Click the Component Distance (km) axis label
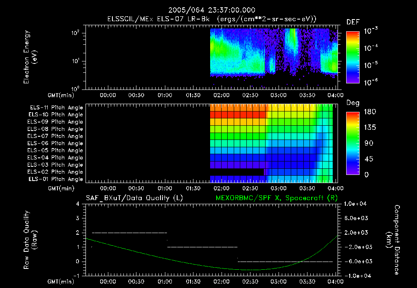 393,240
